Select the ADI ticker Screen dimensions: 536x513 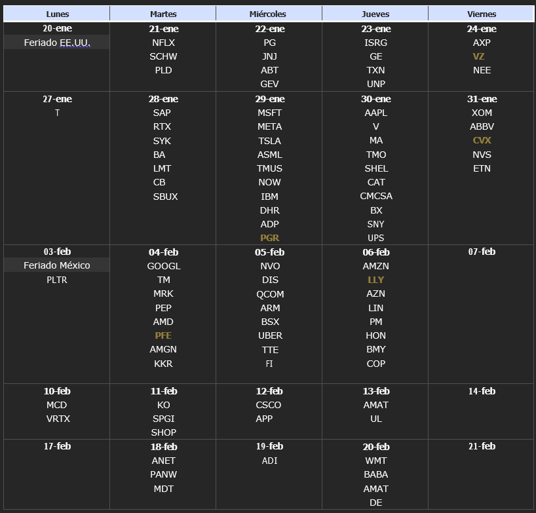(270, 461)
